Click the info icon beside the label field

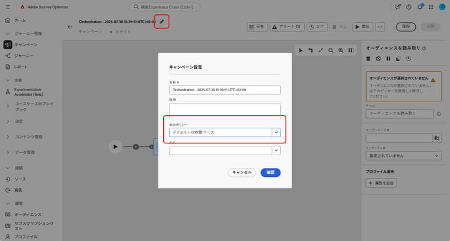coord(439,114)
